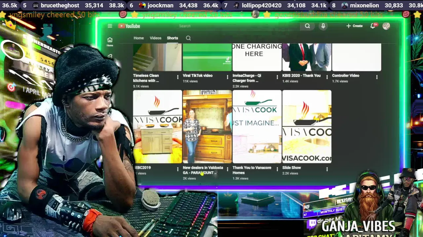Click lollipop420420 in the top leaderboard

pos(261,6)
